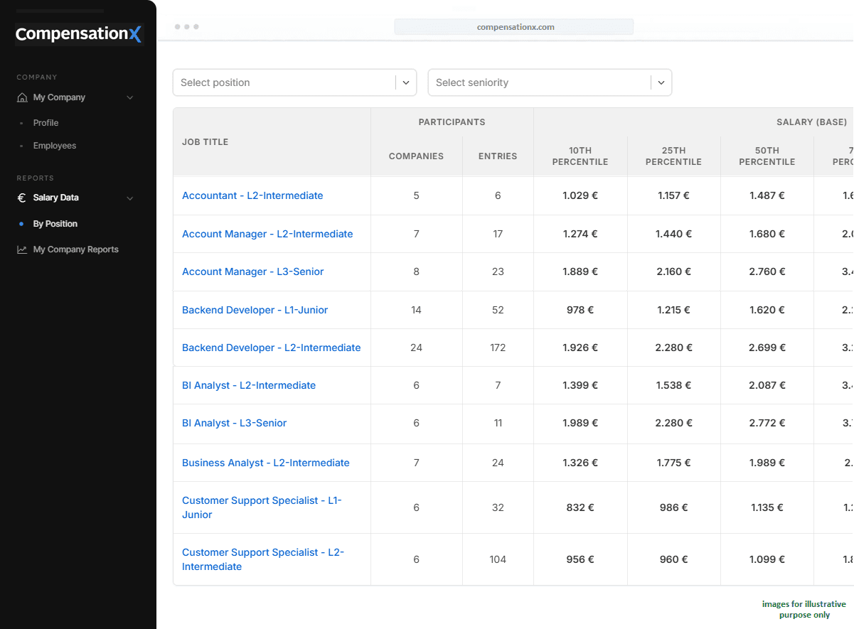Viewport: 854px width, 629px height.
Task: Open BI Analyst - L3-Senior link
Action: [234, 423]
